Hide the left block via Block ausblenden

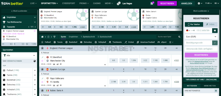coord(19,11)
